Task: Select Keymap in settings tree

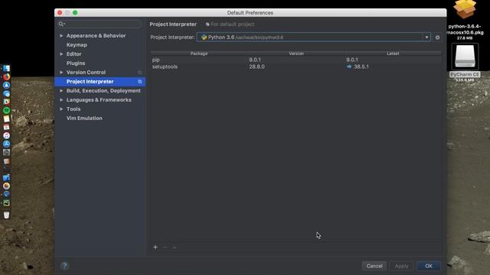Action: click(77, 45)
